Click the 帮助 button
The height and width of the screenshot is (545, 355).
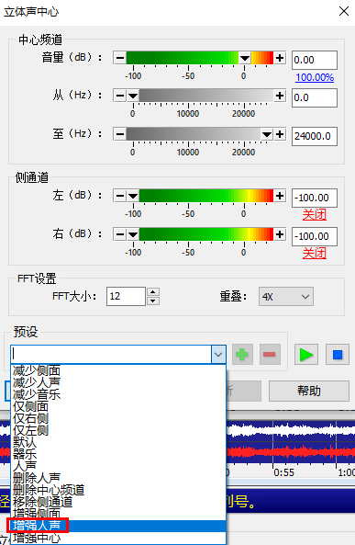tap(309, 391)
